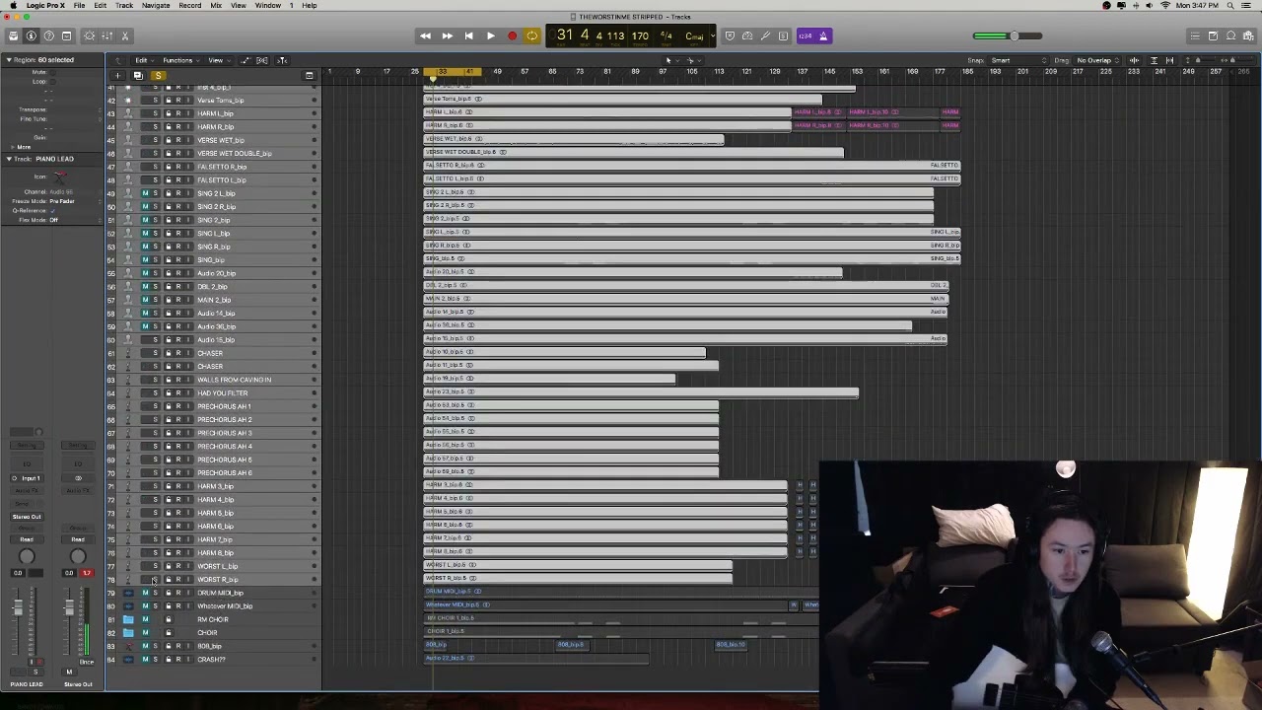Toggle Flex show/hide icon
1262x710 pixels.
[262, 60]
